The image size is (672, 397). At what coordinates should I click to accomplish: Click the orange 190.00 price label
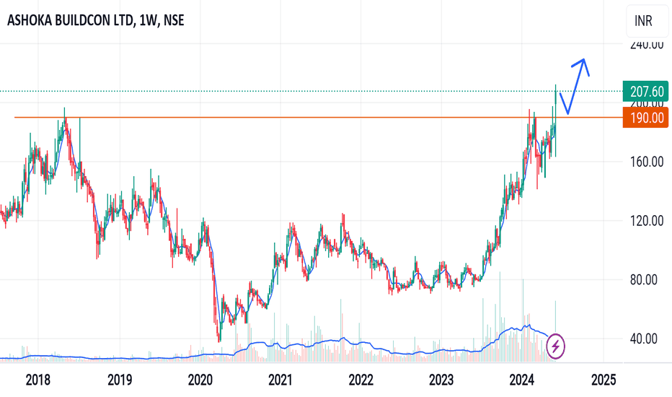tap(645, 118)
